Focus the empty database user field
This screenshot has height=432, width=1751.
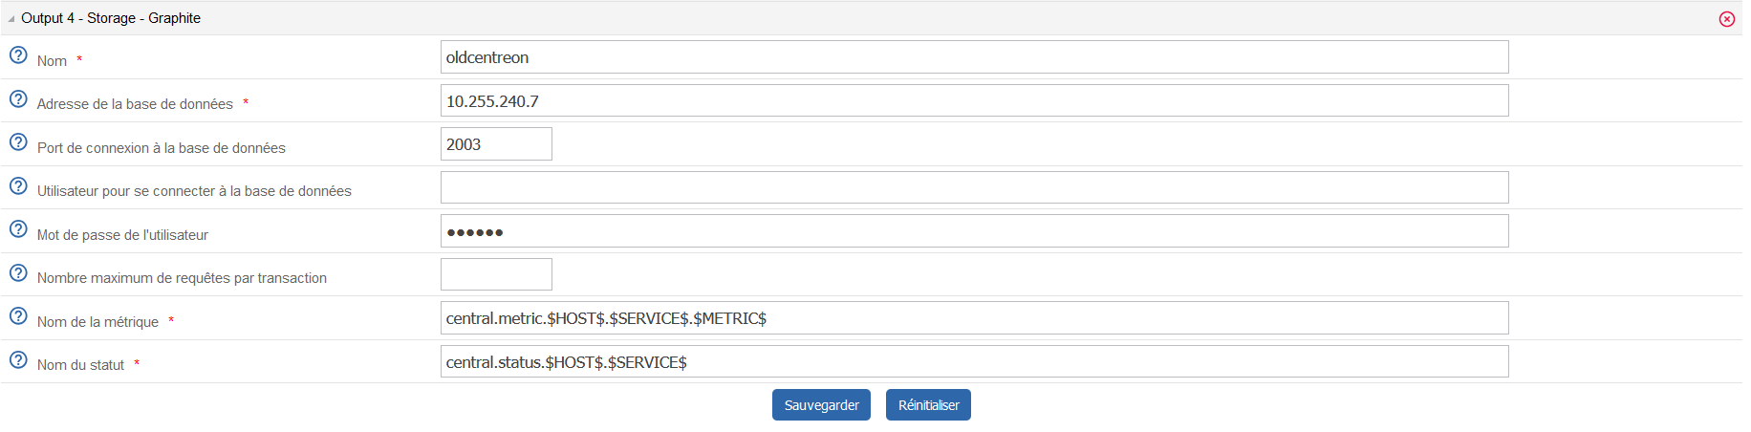(975, 187)
